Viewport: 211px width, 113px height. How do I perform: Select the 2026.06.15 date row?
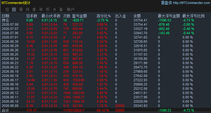(10, 89)
